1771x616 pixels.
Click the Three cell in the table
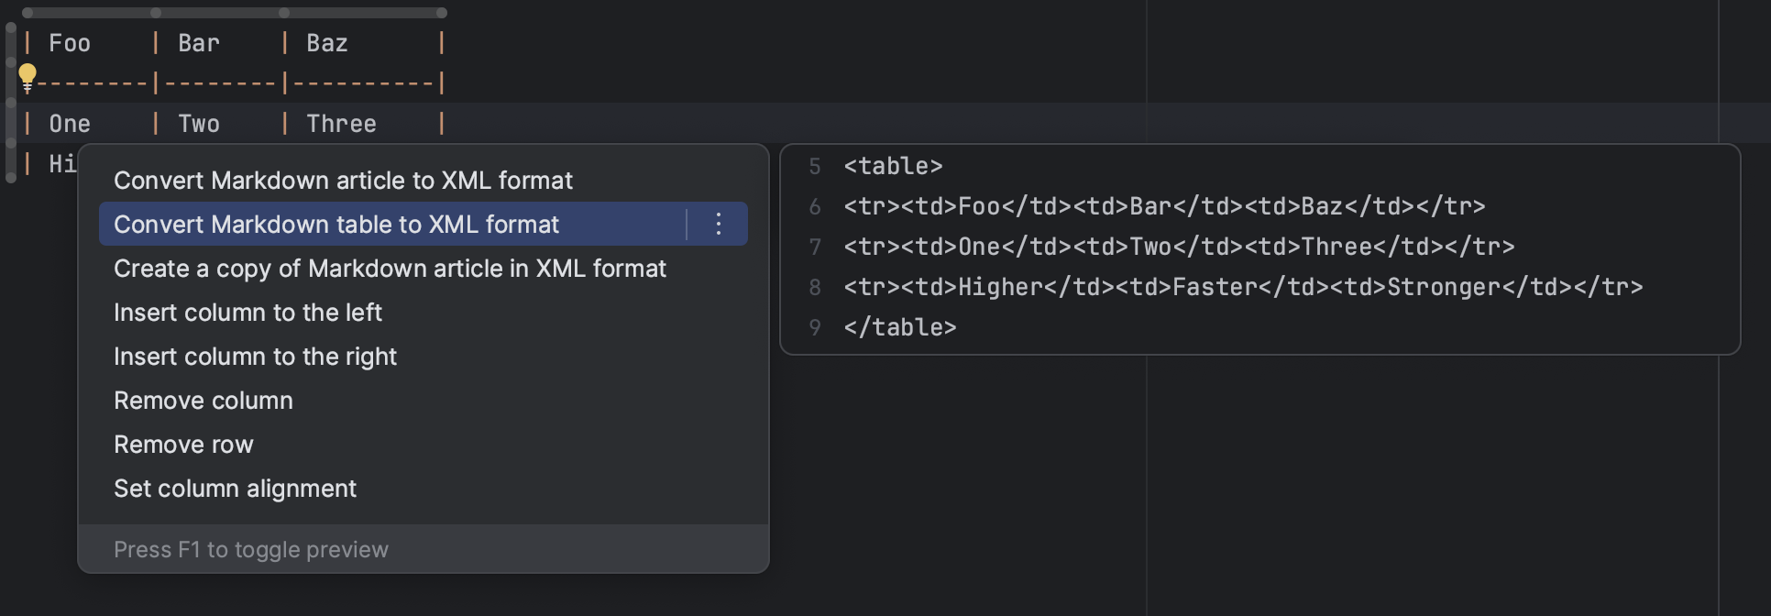coord(341,124)
